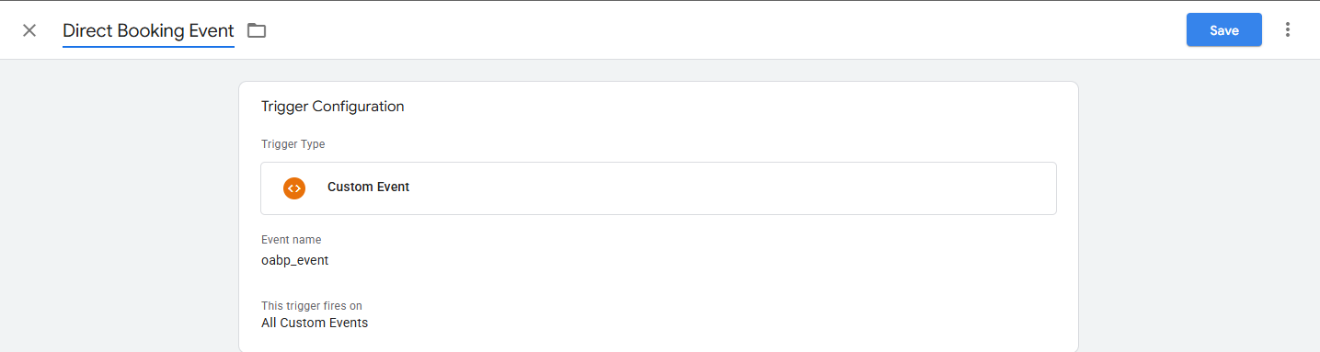Viewport: 1320px width, 352px height.
Task: Click the Trigger Type label
Action: pyautogui.click(x=293, y=144)
